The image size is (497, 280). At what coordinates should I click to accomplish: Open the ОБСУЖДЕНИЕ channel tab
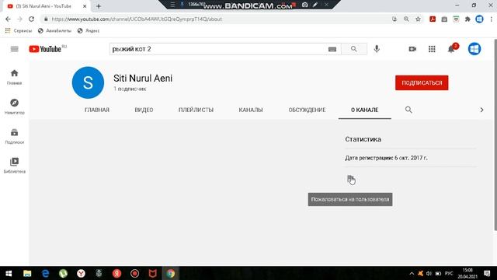(x=307, y=110)
